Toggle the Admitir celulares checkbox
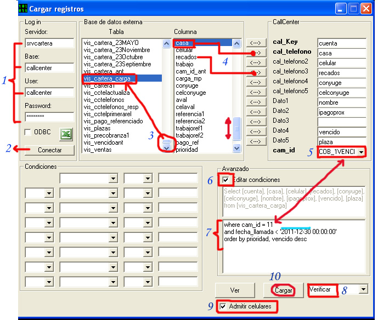 coord(223,306)
